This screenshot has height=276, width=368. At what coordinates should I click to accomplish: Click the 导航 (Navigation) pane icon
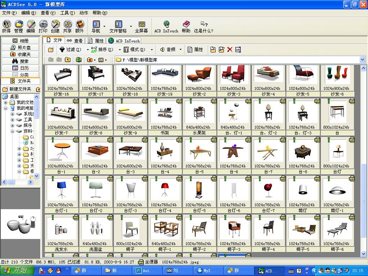pyautogui.click(x=96, y=26)
